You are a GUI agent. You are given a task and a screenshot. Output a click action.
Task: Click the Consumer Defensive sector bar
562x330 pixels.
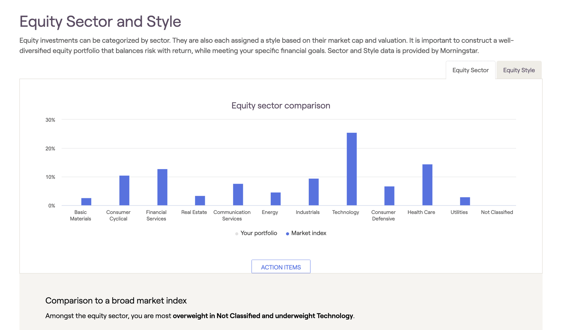[389, 195]
